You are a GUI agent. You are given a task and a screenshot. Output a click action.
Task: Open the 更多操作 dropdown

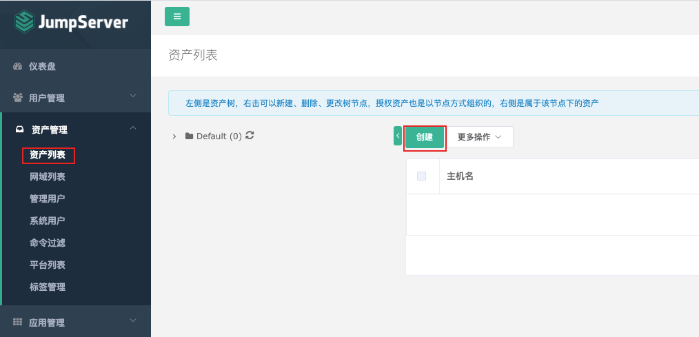coord(480,137)
